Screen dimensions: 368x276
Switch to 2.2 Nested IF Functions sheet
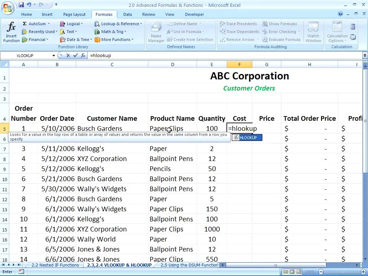(x=55, y=265)
